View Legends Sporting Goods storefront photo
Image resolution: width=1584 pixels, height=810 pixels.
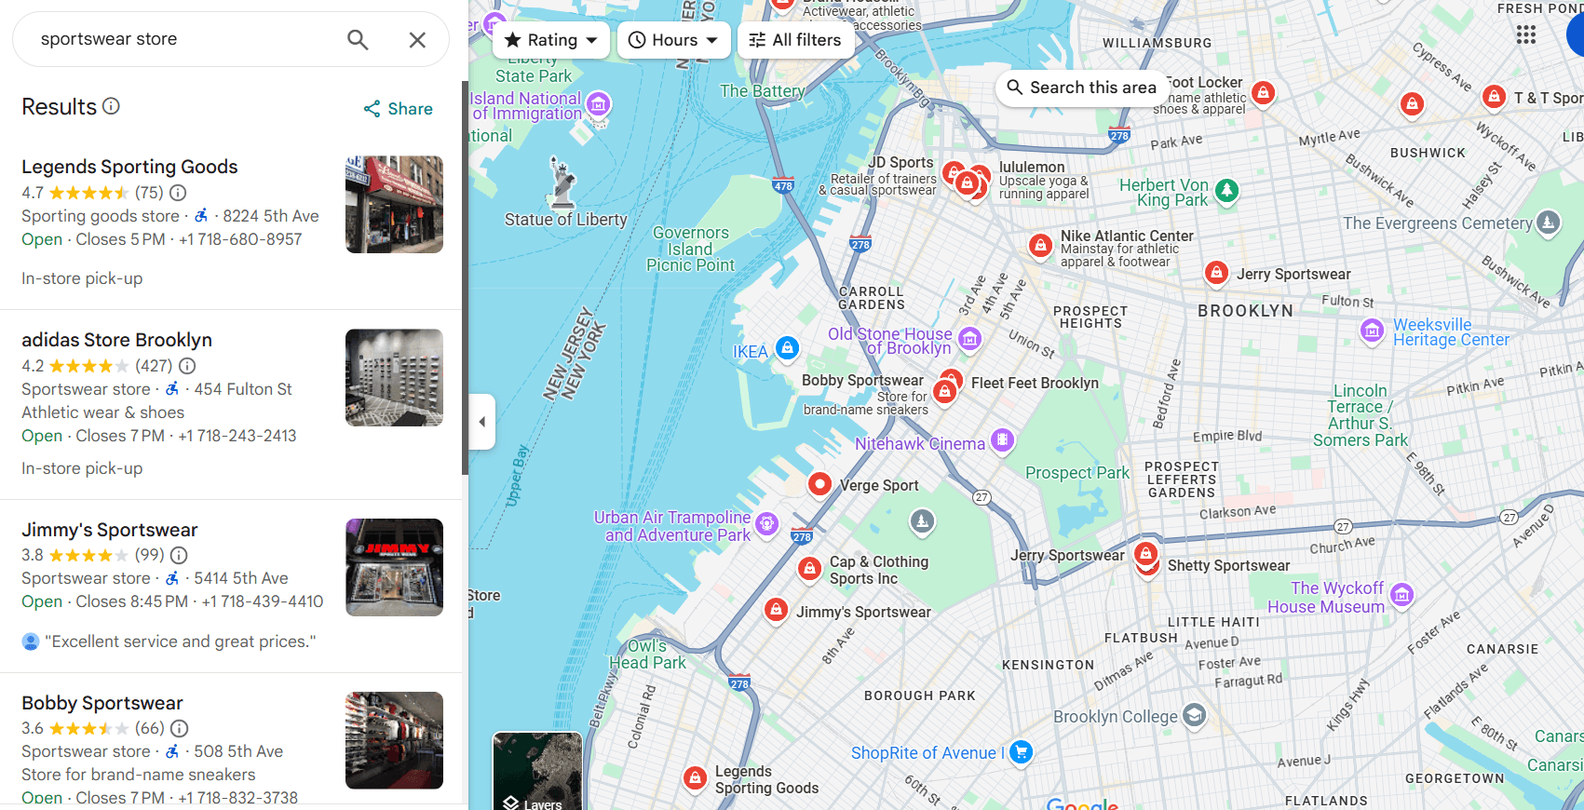394,205
